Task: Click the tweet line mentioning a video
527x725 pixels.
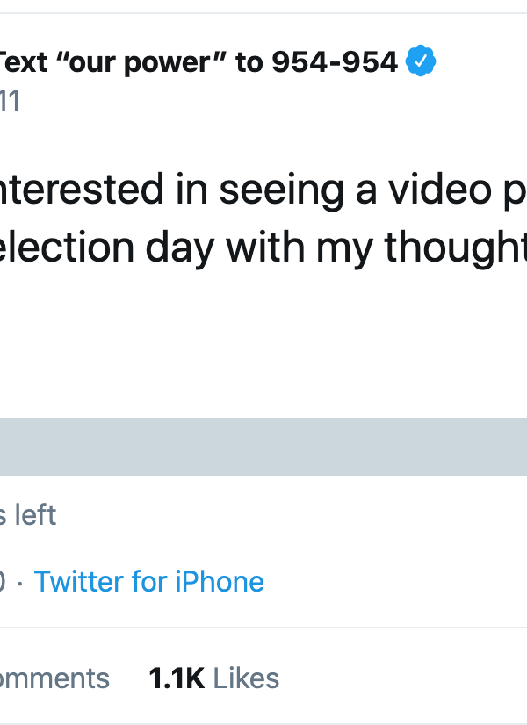Action: 263,190
